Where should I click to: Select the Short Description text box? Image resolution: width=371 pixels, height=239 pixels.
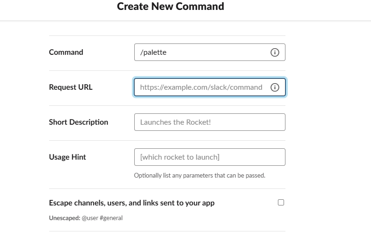(209, 122)
